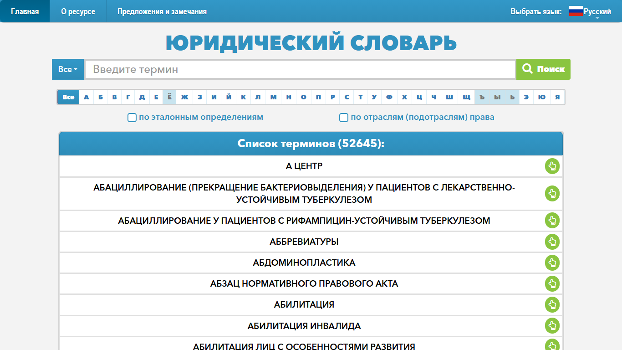Click the hand icon for АБИЛИТАЦИЯ ИНВАЛИДА
This screenshot has height=350, width=622.
pyautogui.click(x=552, y=326)
